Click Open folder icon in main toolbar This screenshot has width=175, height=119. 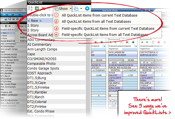point(6,19)
